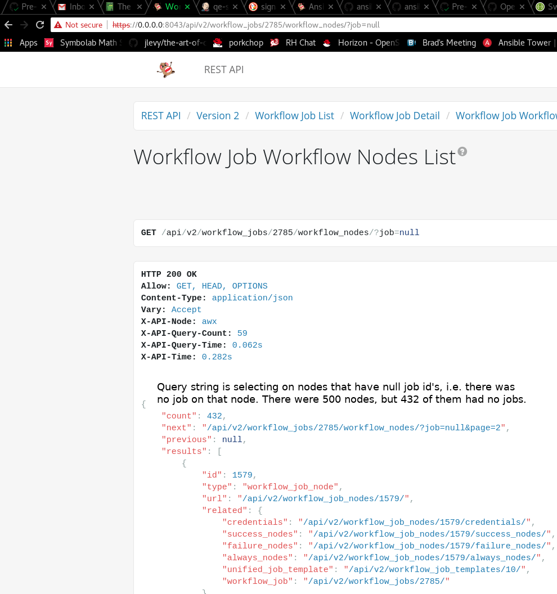Image resolution: width=557 pixels, height=594 pixels.
Task: Open the credentials related link
Action: click(414, 522)
